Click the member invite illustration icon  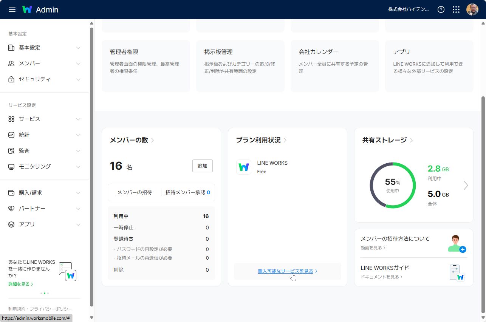pyautogui.click(x=456, y=244)
